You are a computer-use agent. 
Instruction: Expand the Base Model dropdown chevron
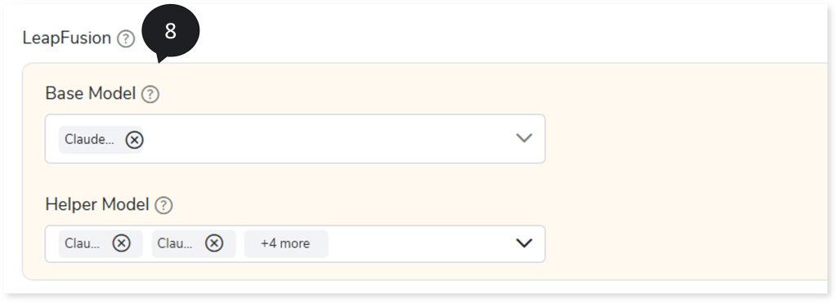coord(524,138)
